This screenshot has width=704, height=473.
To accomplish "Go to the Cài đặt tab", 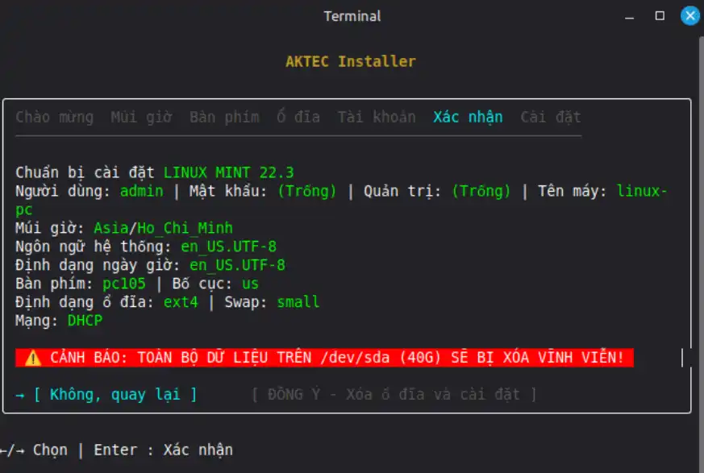I will coord(551,117).
